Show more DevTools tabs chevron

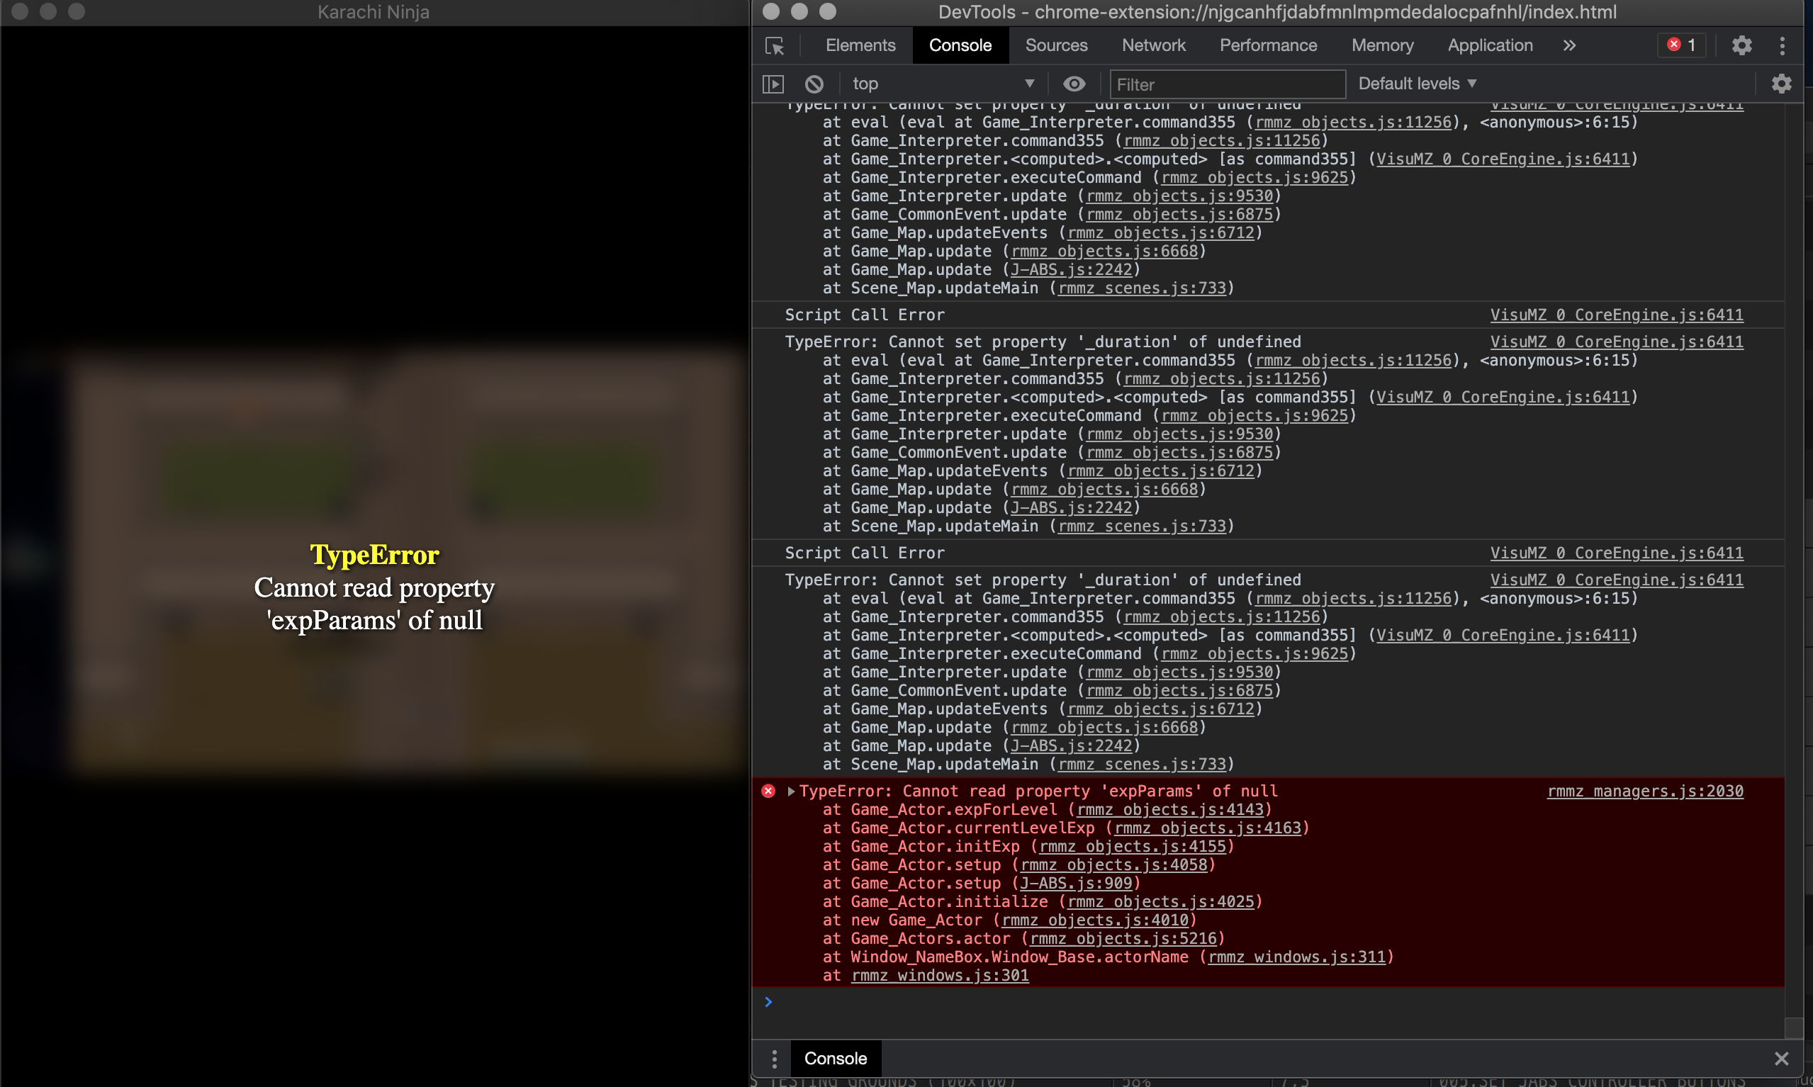click(1569, 45)
